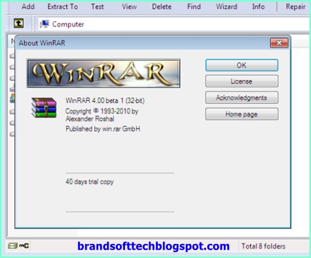Click the WinRAR 4.00 beta 1 version text

(x=105, y=101)
